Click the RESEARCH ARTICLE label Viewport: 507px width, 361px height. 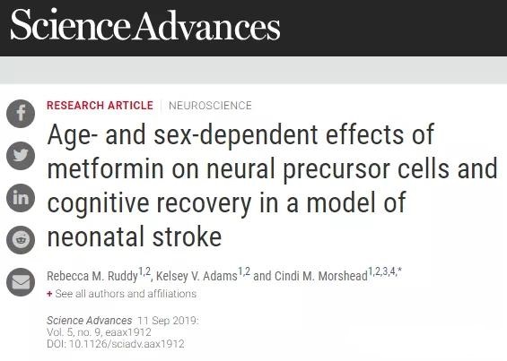pos(100,106)
